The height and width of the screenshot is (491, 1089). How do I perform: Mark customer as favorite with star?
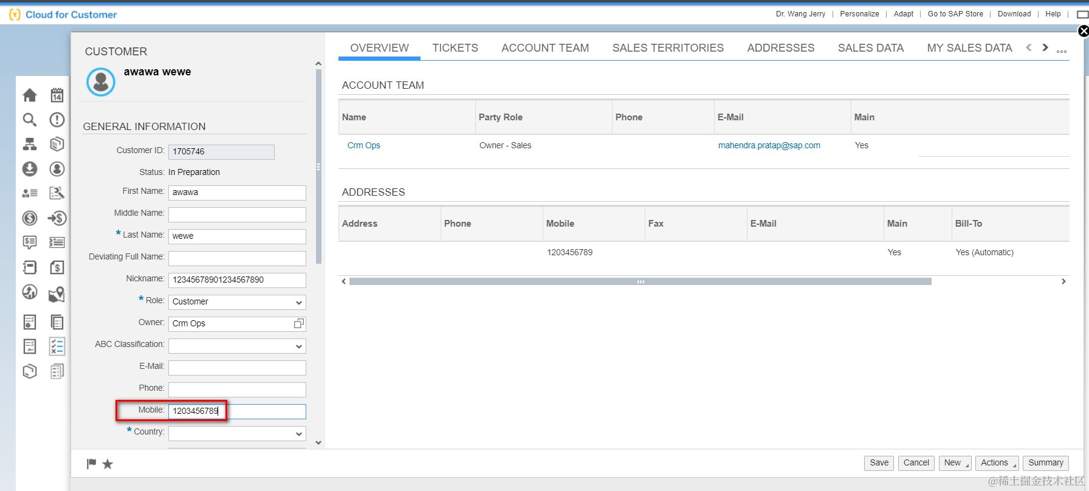108,464
